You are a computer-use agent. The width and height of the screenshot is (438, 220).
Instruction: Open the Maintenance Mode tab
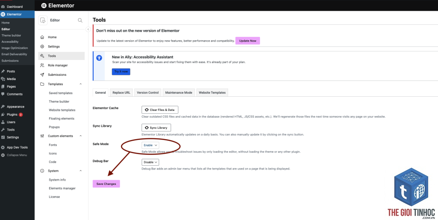click(x=179, y=92)
